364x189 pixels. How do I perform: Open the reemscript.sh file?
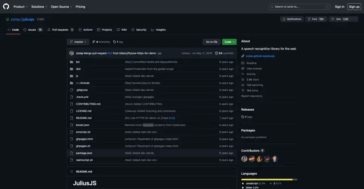pos(84,160)
